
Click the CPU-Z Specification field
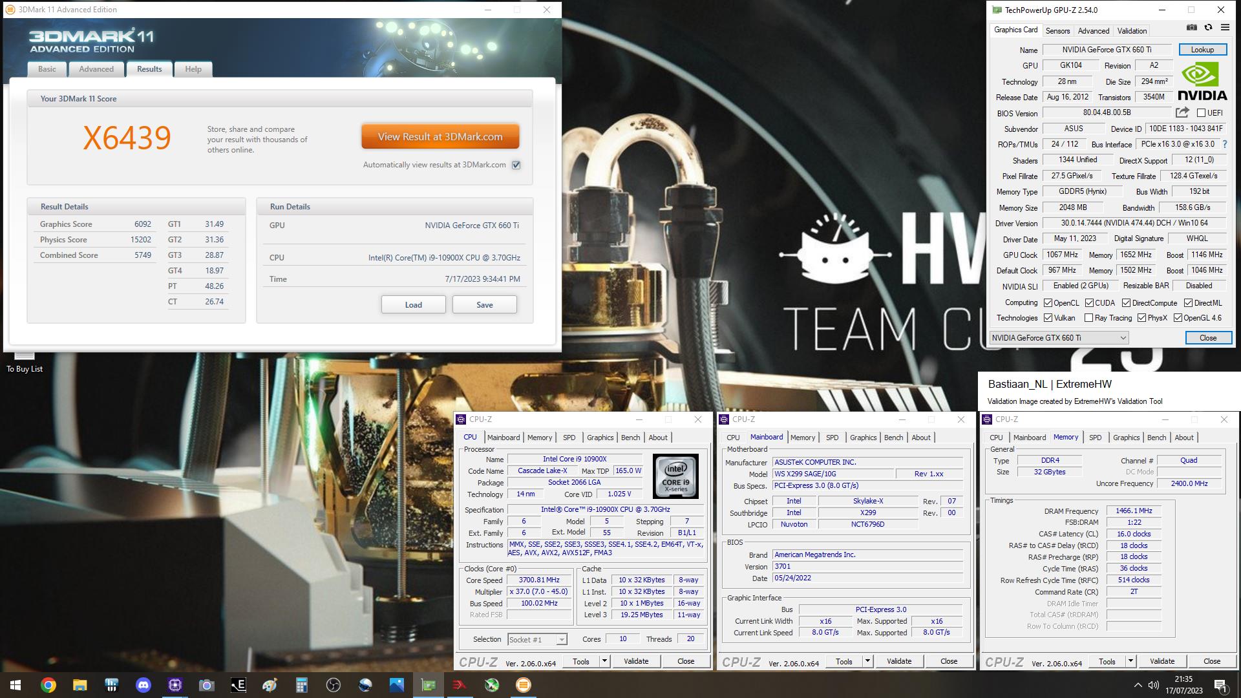pyautogui.click(x=605, y=510)
